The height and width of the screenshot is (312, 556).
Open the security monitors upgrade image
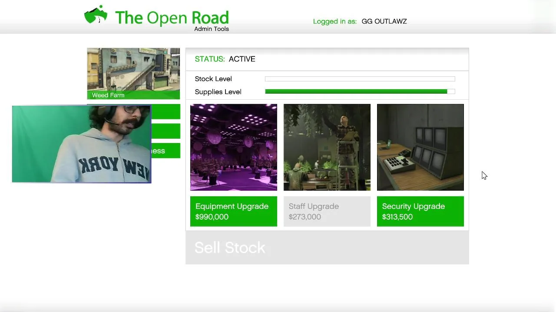(420, 147)
